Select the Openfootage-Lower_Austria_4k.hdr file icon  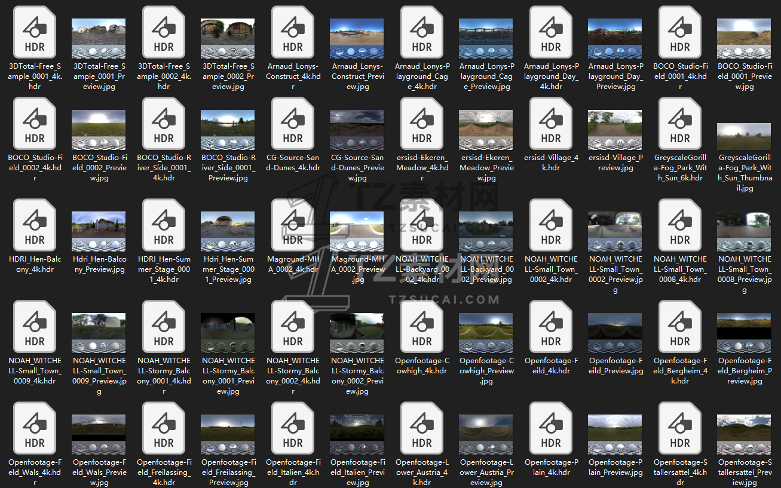click(422, 429)
